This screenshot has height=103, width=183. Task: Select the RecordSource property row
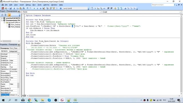coord(9,95)
